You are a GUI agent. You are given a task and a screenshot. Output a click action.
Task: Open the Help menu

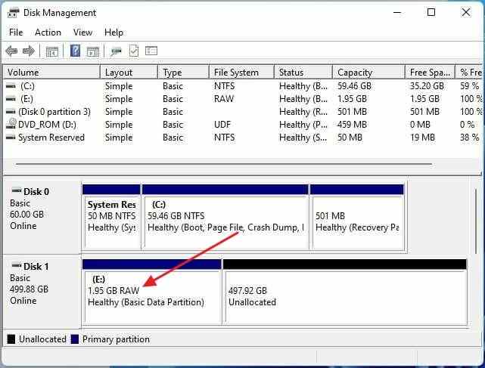(x=113, y=32)
